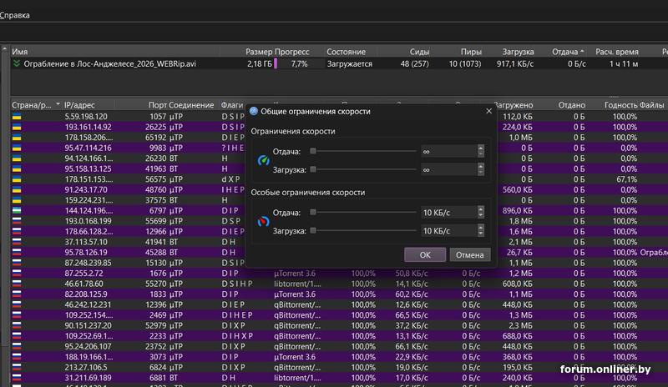Close the speed limits dialog with the X
Image resolution: width=668 pixels, height=387 pixels.
(x=488, y=110)
